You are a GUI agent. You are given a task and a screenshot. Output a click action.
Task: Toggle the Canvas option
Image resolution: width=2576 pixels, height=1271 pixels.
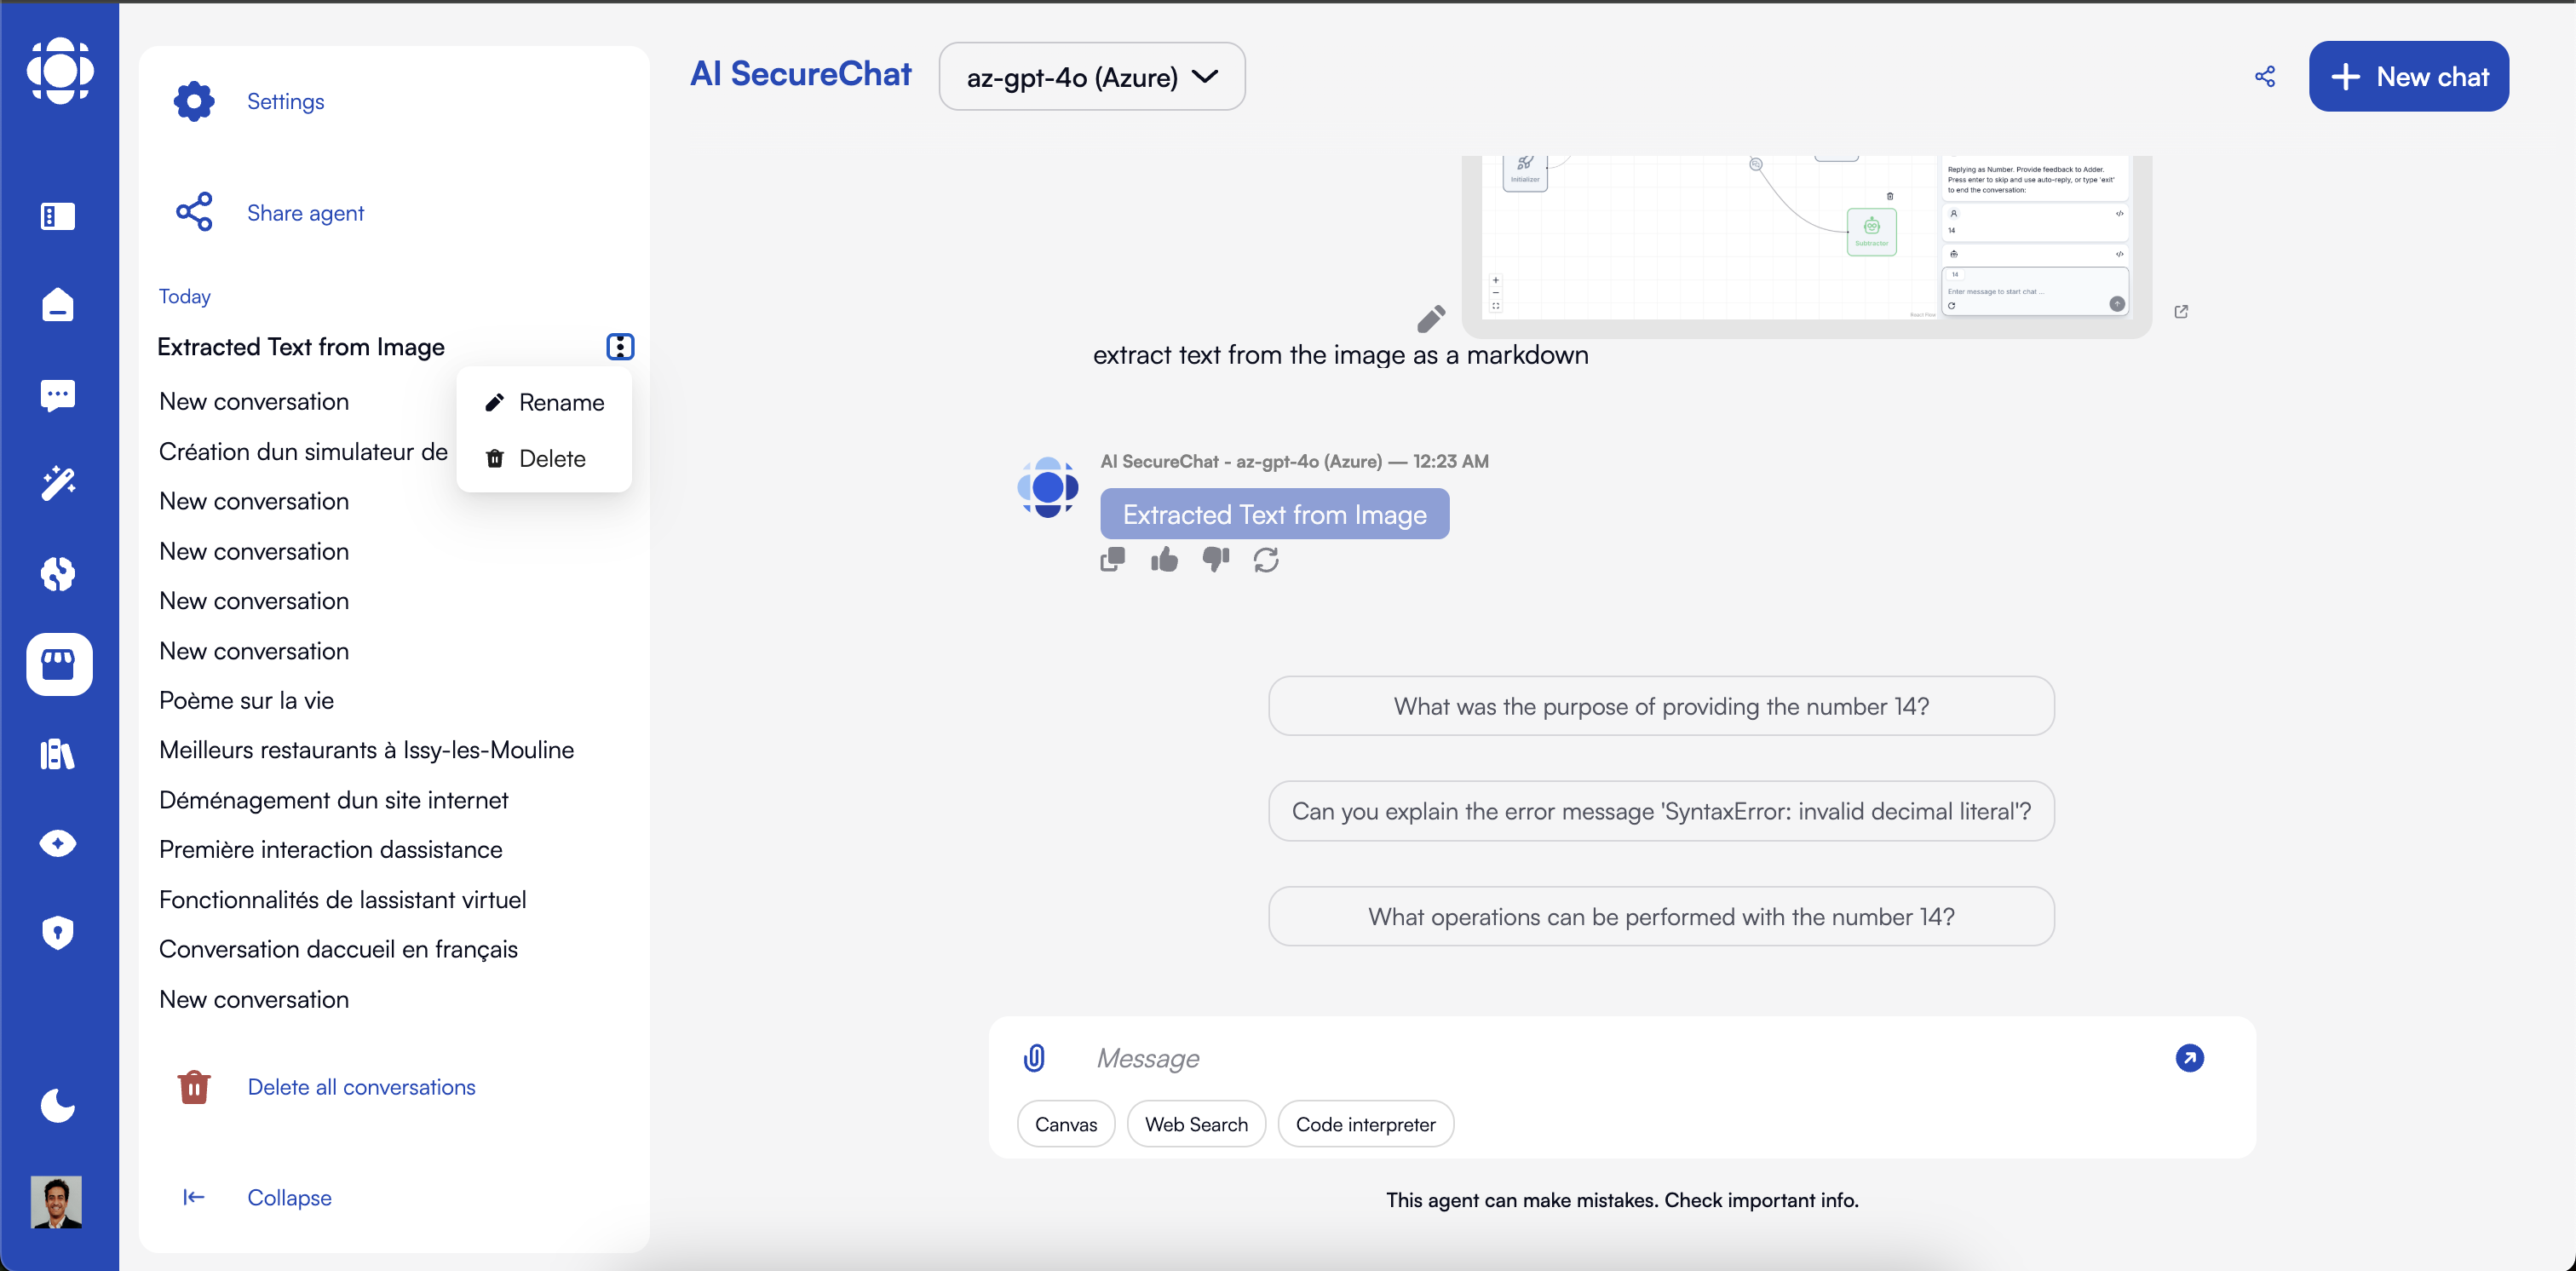(1066, 1124)
